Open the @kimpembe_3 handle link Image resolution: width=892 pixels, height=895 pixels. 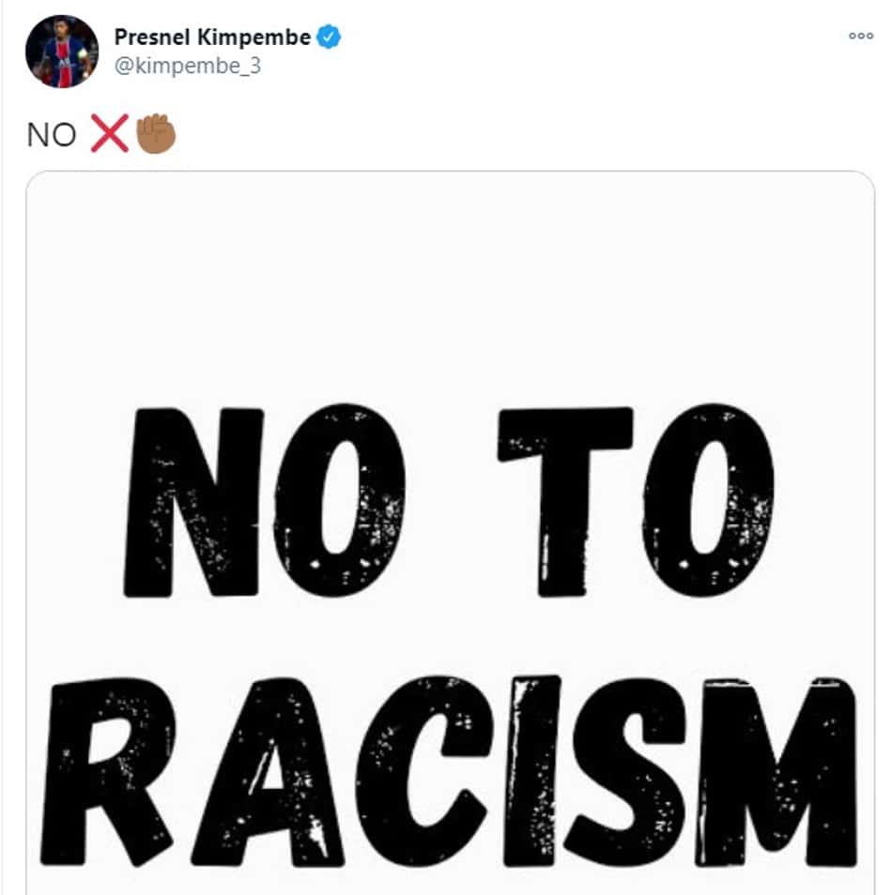(188, 67)
